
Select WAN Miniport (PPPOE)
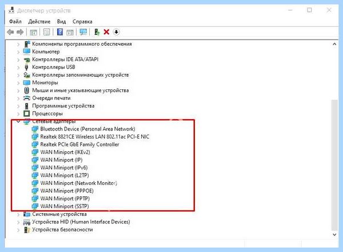pos(67,191)
